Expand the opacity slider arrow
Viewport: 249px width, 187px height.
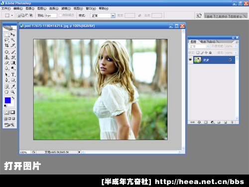coord(236,46)
